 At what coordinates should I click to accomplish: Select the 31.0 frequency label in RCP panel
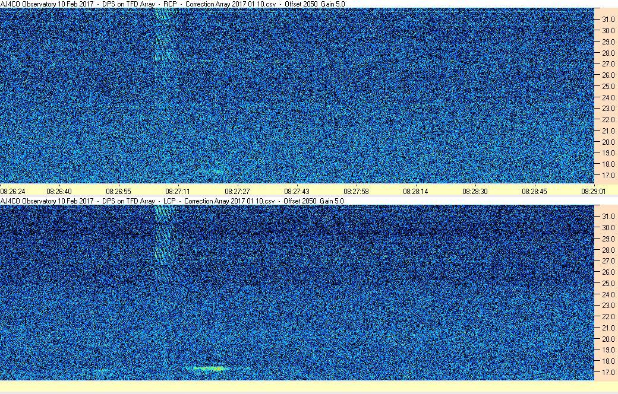(x=608, y=20)
